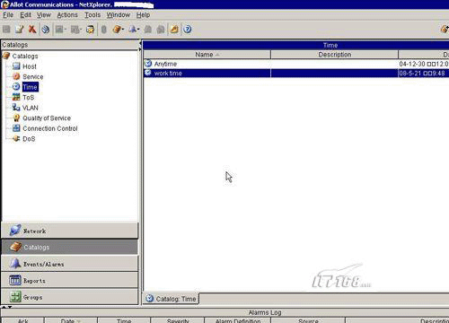Screen dimensions: 449x323
Task: Open the Events/Alarms panel button
Action: [x=70, y=264]
